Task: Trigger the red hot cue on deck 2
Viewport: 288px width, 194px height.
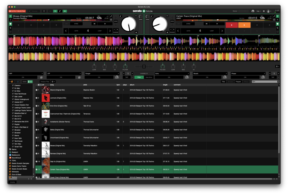Action: tap(231, 25)
